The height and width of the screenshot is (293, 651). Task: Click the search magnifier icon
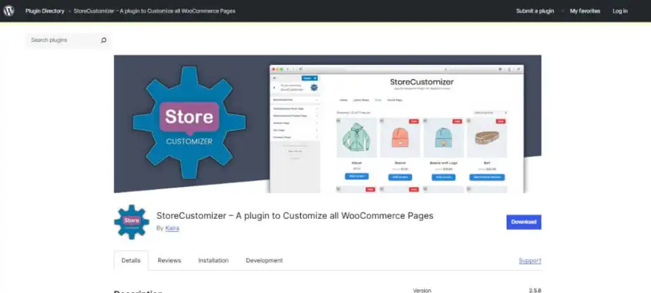click(104, 40)
